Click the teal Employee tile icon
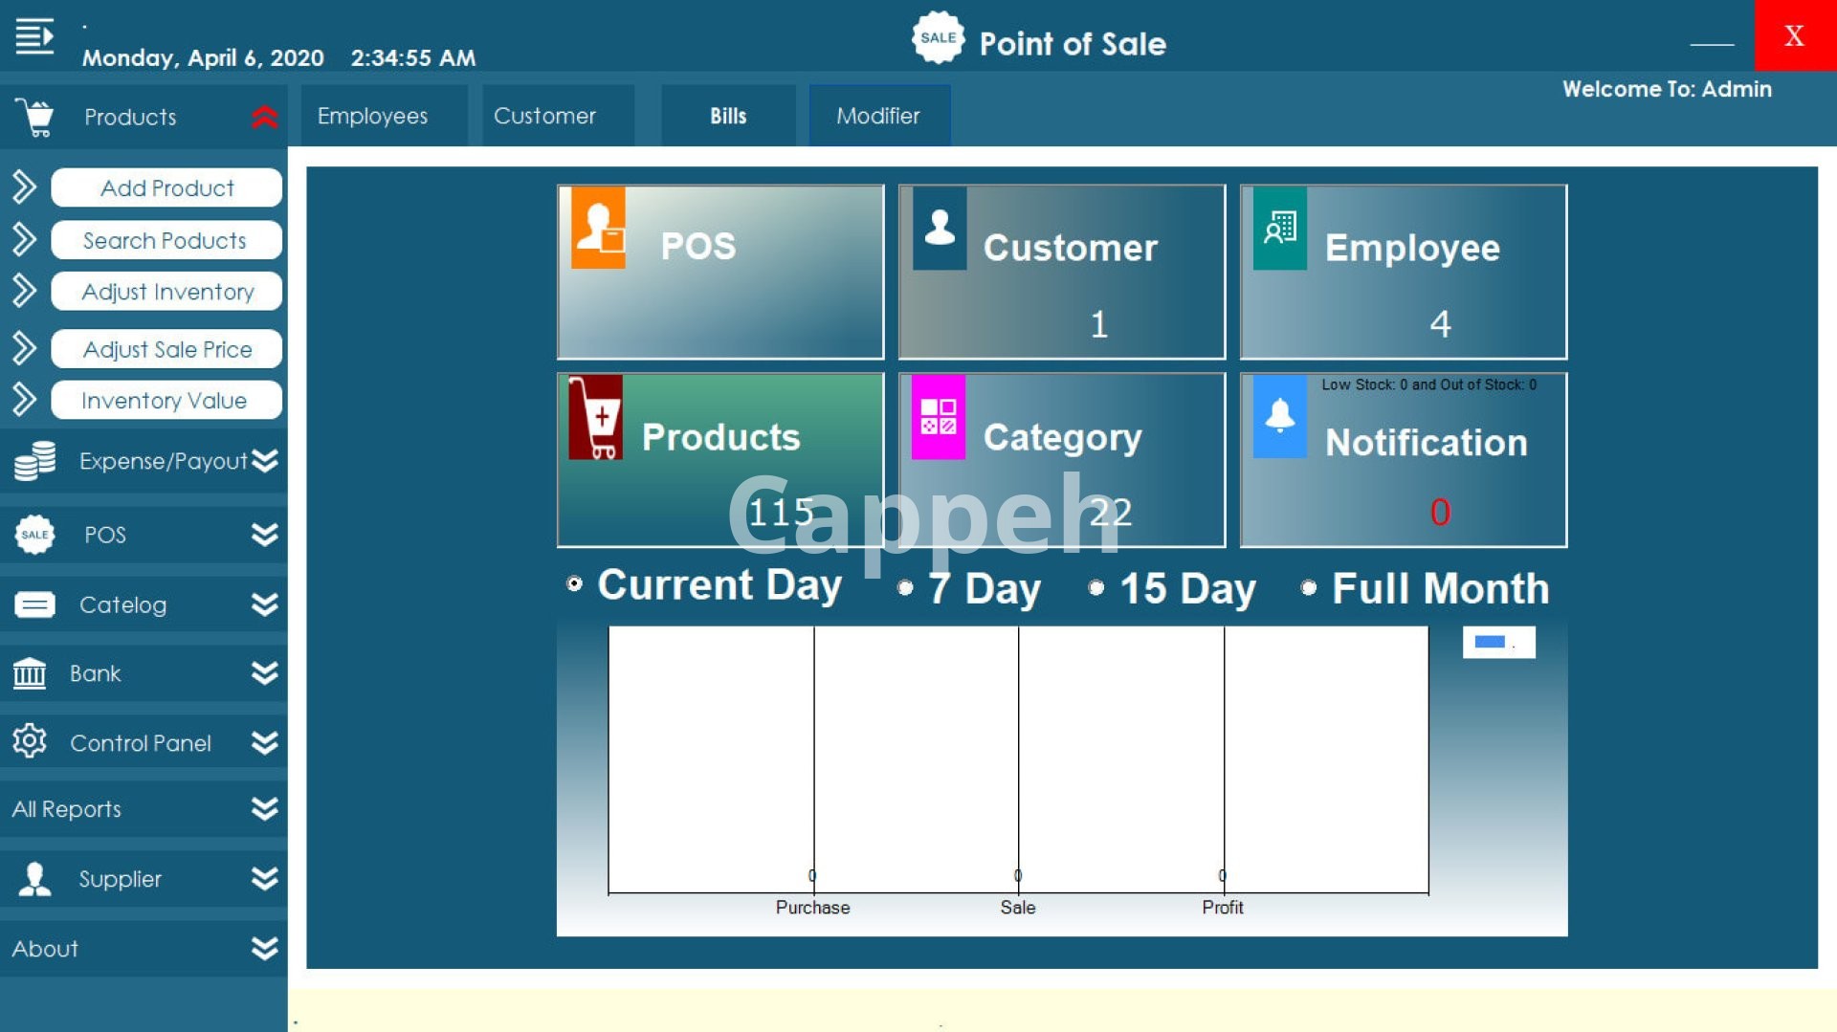Screen dimensions: 1837x1032 [1280, 228]
